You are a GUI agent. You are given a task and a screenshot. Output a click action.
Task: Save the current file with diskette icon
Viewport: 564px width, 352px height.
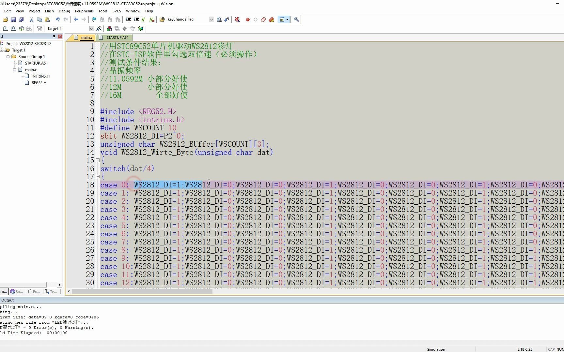(13, 20)
